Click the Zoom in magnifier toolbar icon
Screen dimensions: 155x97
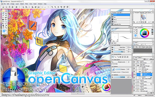tap(52, 7)
